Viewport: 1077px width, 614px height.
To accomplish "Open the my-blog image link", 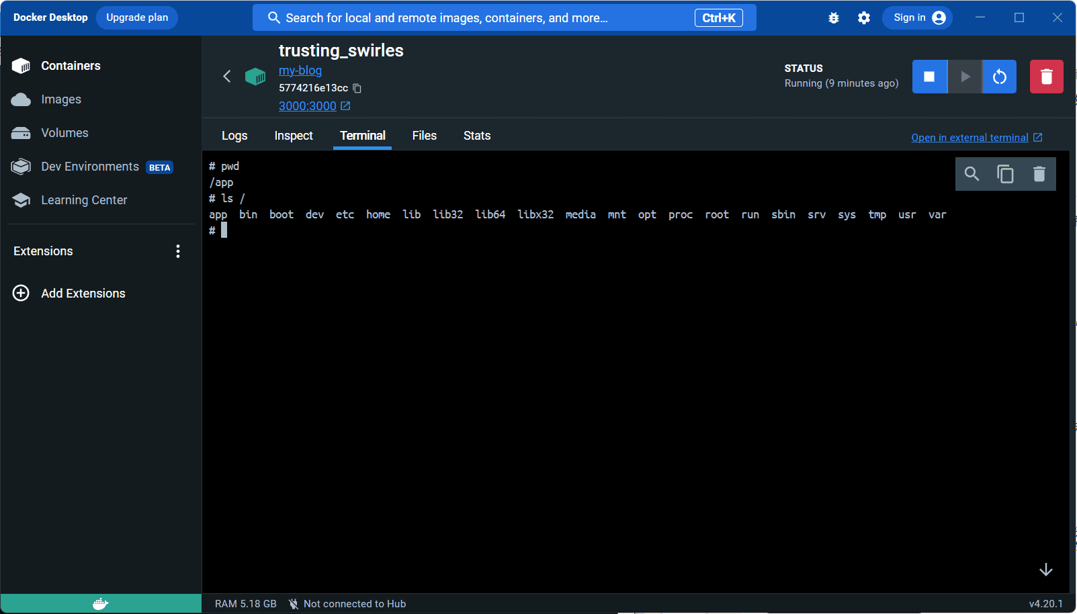I will point(300,71).
